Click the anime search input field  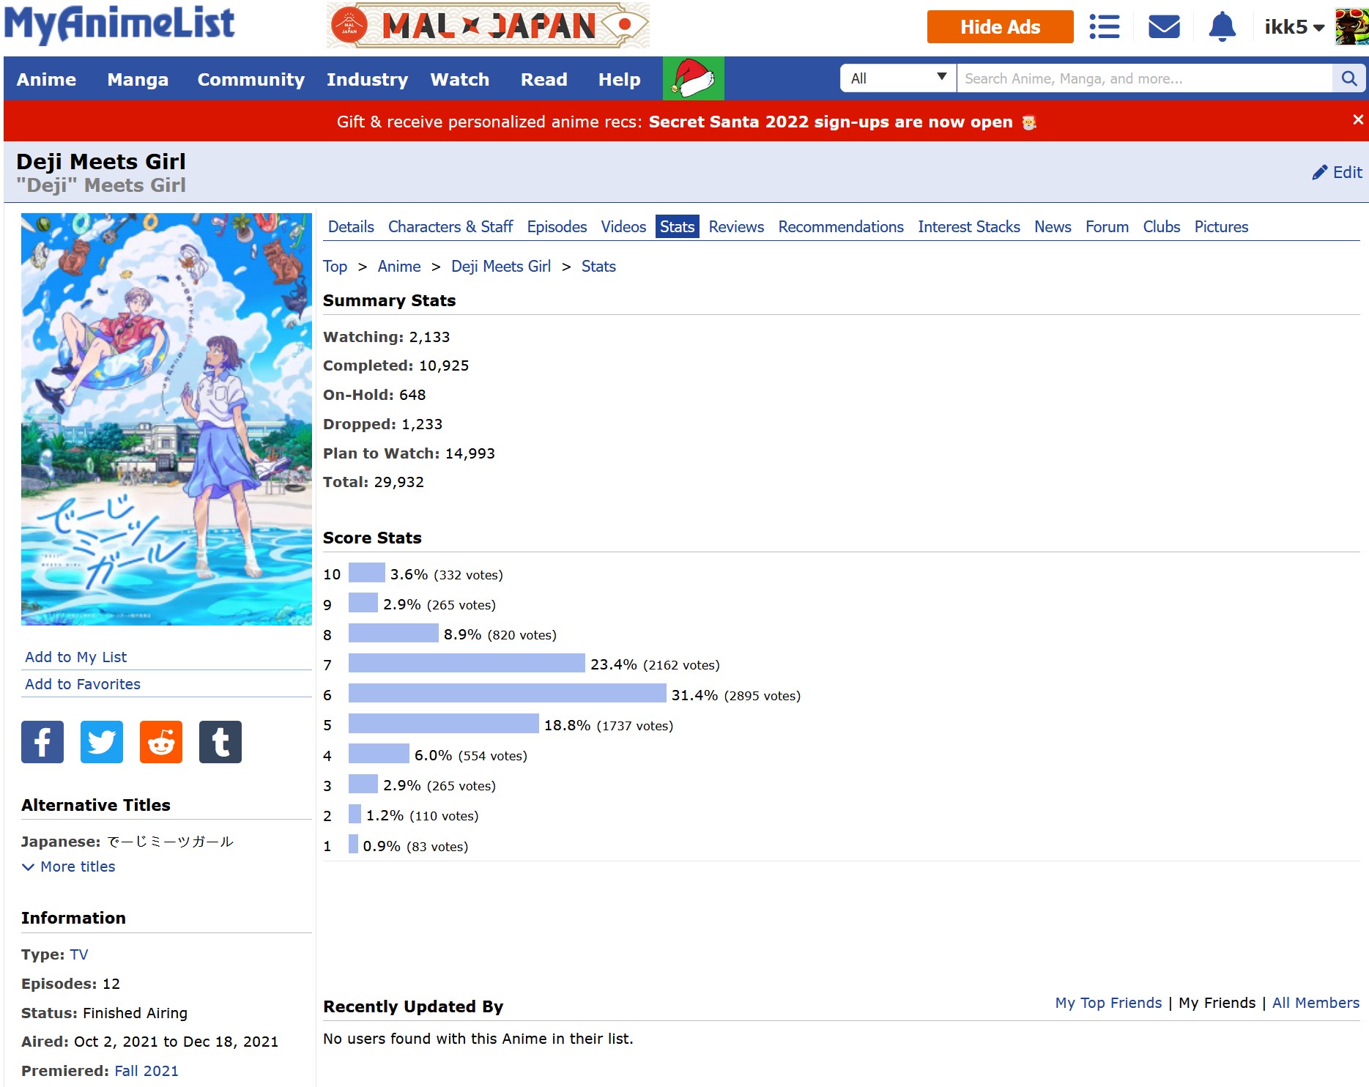(1143, 78)
